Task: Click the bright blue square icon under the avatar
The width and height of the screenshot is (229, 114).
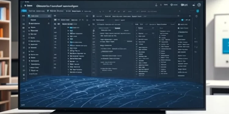Action: (198, 11)
